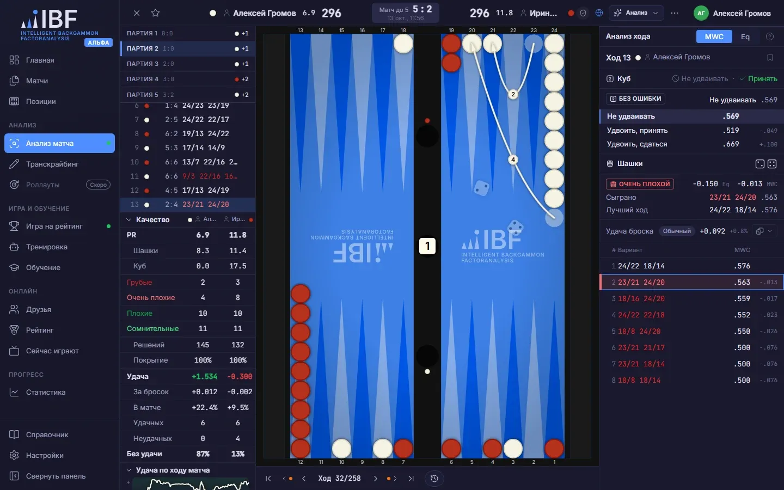Click the shield icon near Ирин… player
Image resolution: width=784 pixels, height=490 pixels.
tap(583, 13)
